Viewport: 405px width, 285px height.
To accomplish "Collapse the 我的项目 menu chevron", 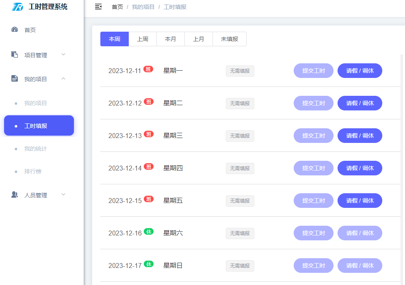I will point(63,79).
